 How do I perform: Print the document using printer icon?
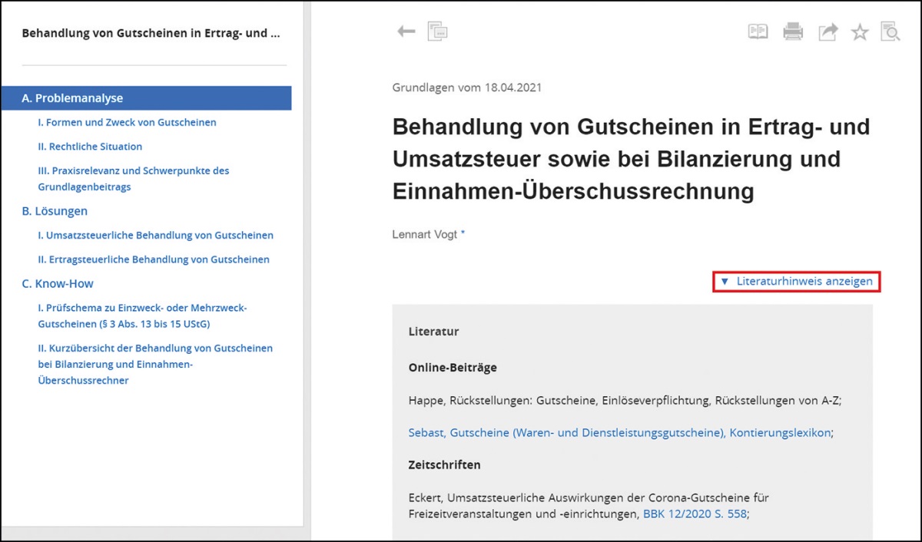click(793, 31)
